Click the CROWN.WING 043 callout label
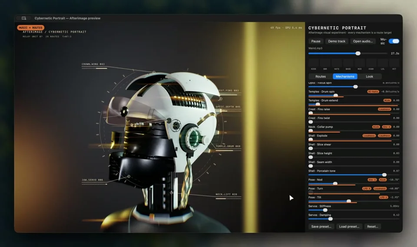Viewport: 417px width, 247px height. click(x=93, y=64)
